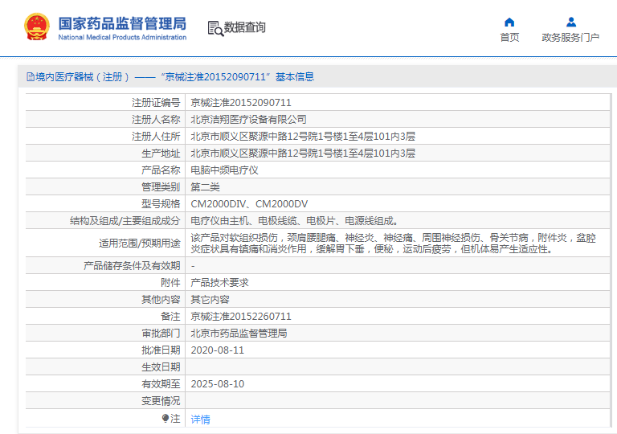Click the national emblem logo
The height and width of the screenshot is (434, 617).
pyautogui.click(x=37, y=27)
